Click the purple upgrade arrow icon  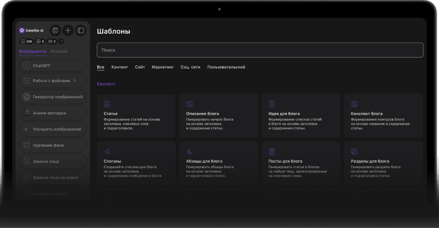tap(61, 42)
